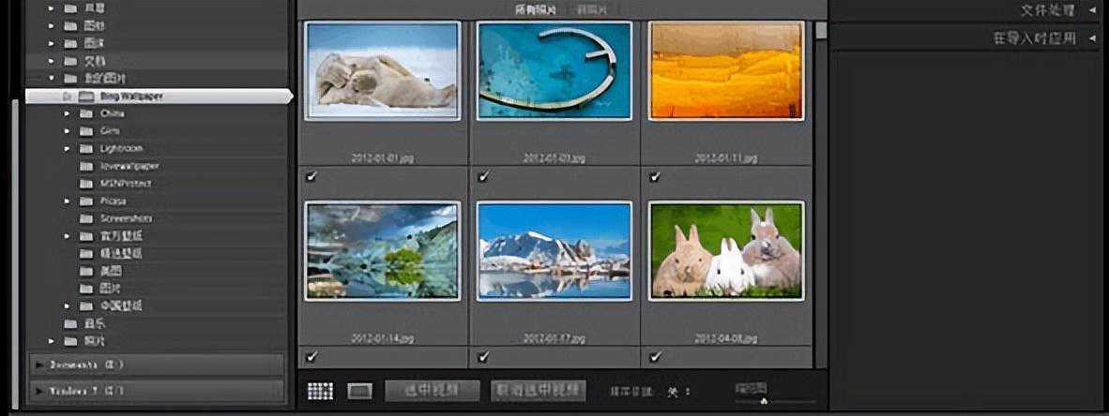Select the orange terraces photo thumbnail

[x=726, y=71]
